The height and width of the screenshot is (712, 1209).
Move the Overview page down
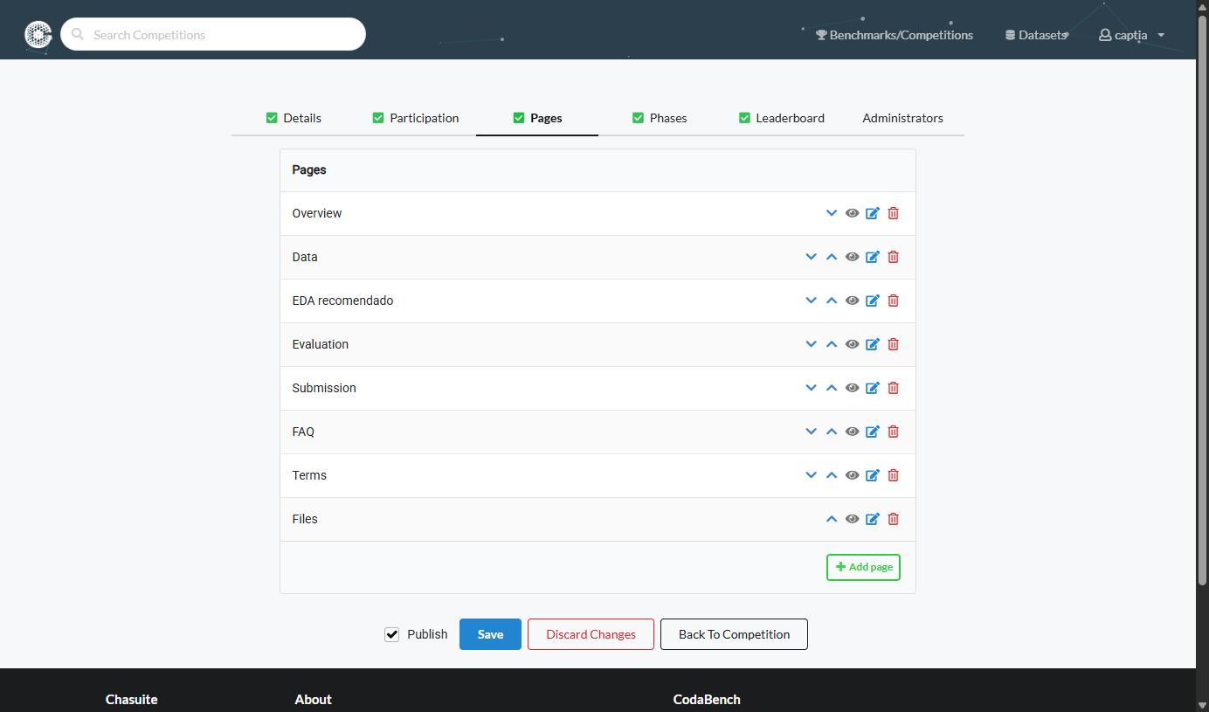(832, 213)
